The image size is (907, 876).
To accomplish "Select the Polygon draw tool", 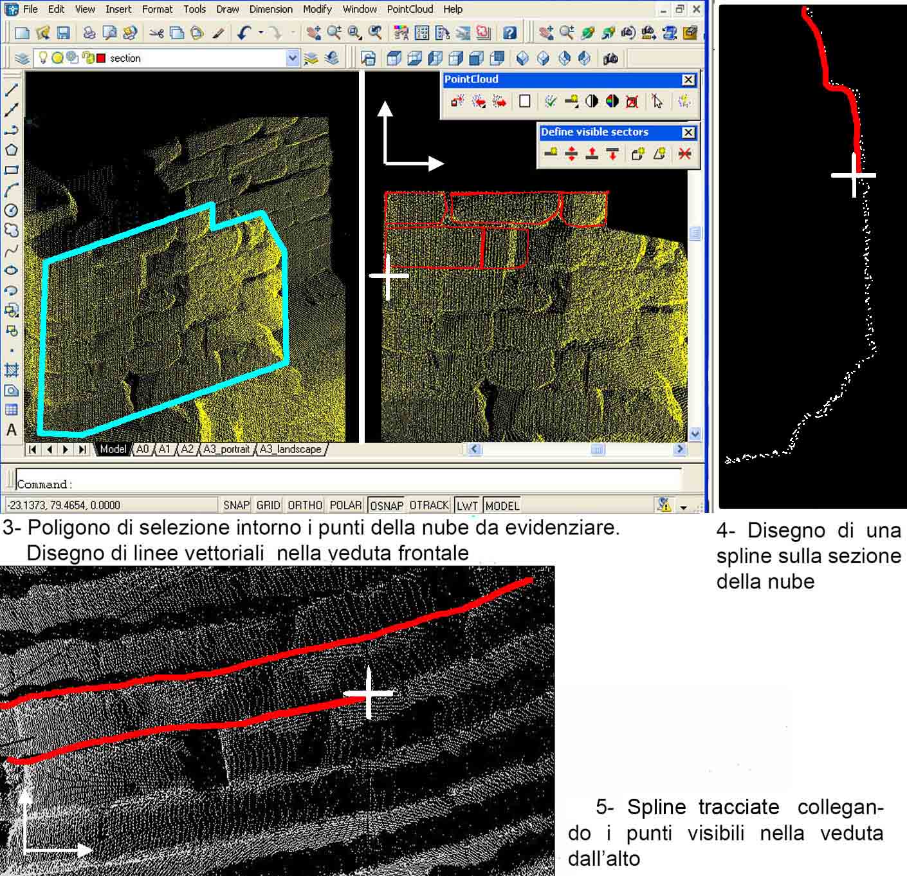I will pyautogui.click(x=12, y=150).
